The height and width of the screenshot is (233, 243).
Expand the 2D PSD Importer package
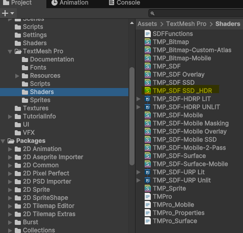pos(10,182)
